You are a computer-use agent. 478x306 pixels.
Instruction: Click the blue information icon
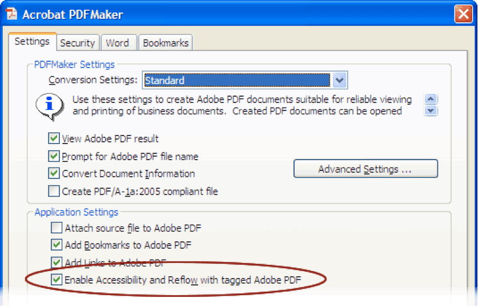coord(50,105)
